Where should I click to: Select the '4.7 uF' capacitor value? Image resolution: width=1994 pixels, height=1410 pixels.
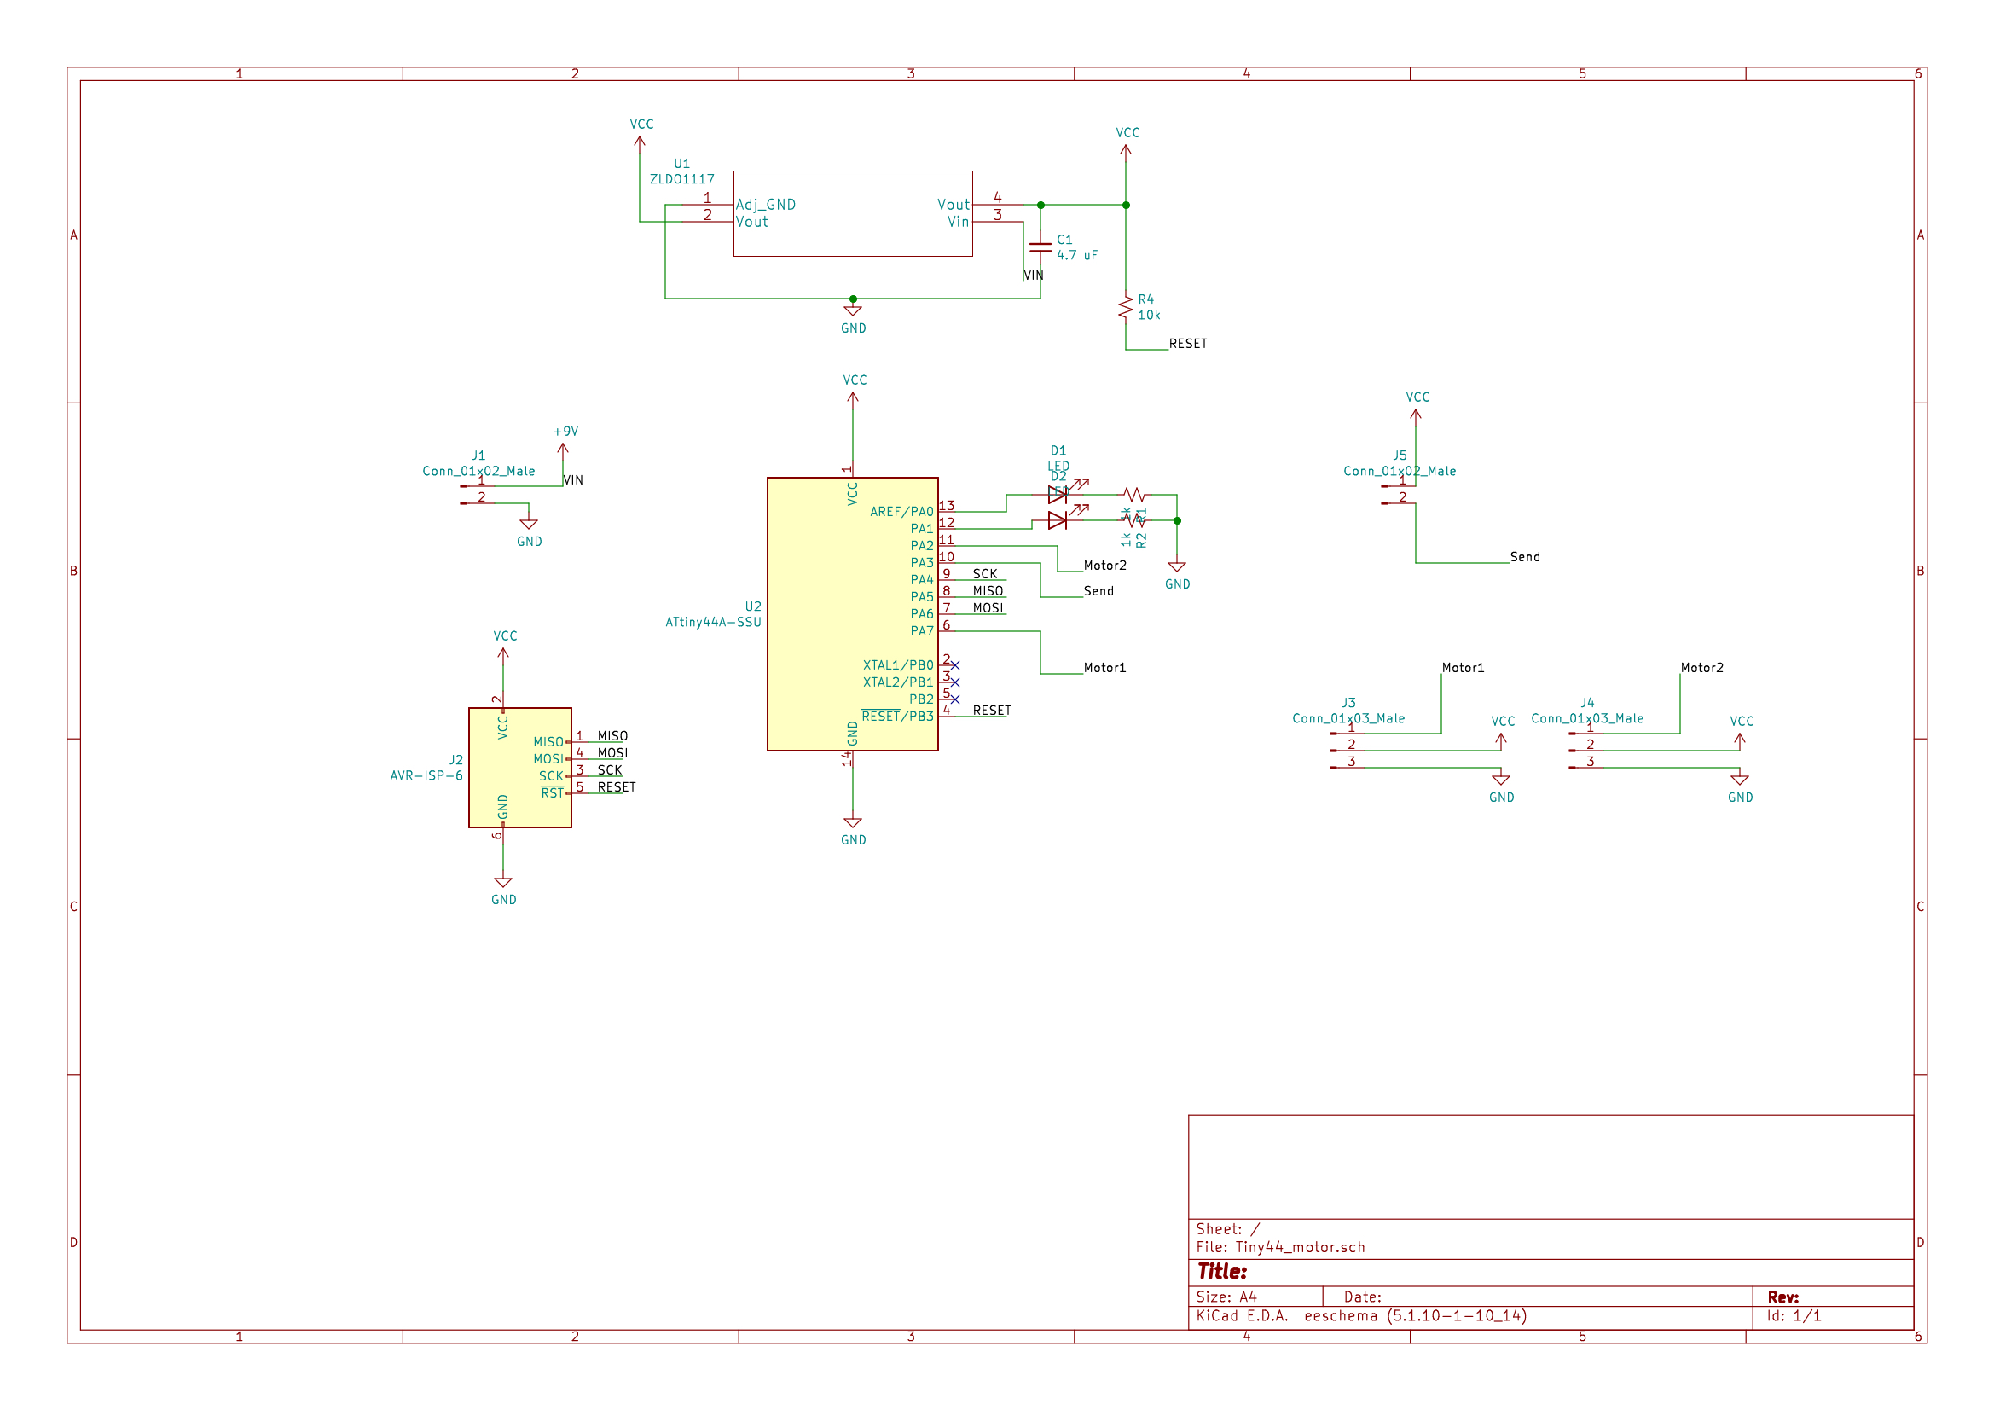(1077, 255)
